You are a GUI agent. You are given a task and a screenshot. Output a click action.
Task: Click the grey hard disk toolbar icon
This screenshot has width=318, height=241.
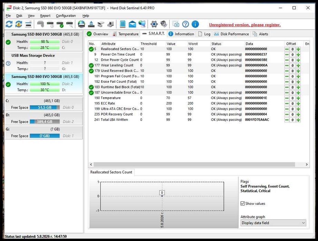click(x=41, y=24)
